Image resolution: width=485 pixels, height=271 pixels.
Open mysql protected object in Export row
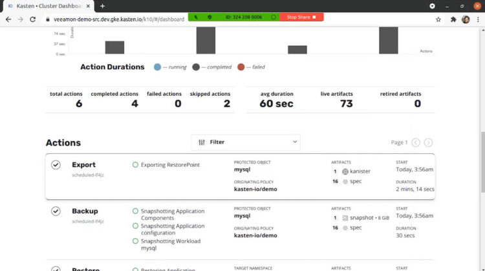coord(242,169)
